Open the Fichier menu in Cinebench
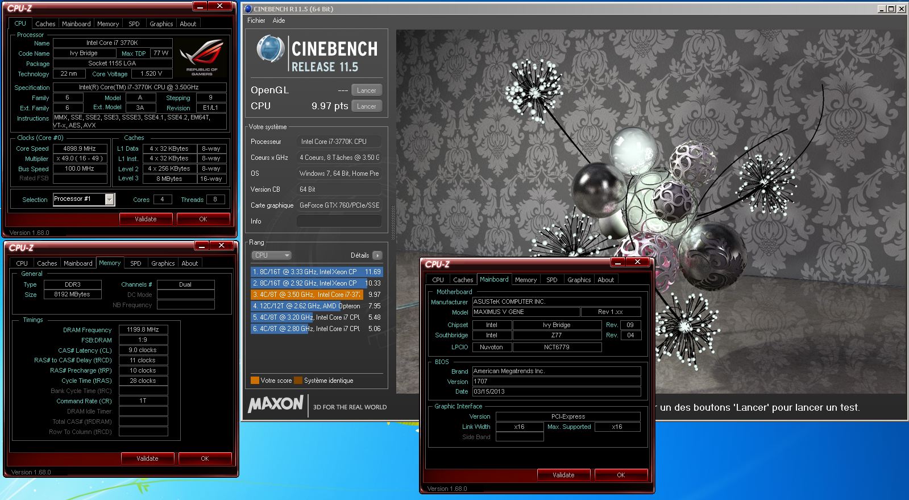This screenshot has width=909, height=500. (x=256, y=20)
